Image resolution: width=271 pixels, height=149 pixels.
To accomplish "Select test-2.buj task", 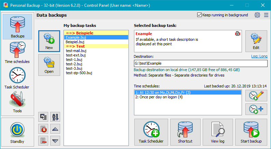I will click(96, 64).
